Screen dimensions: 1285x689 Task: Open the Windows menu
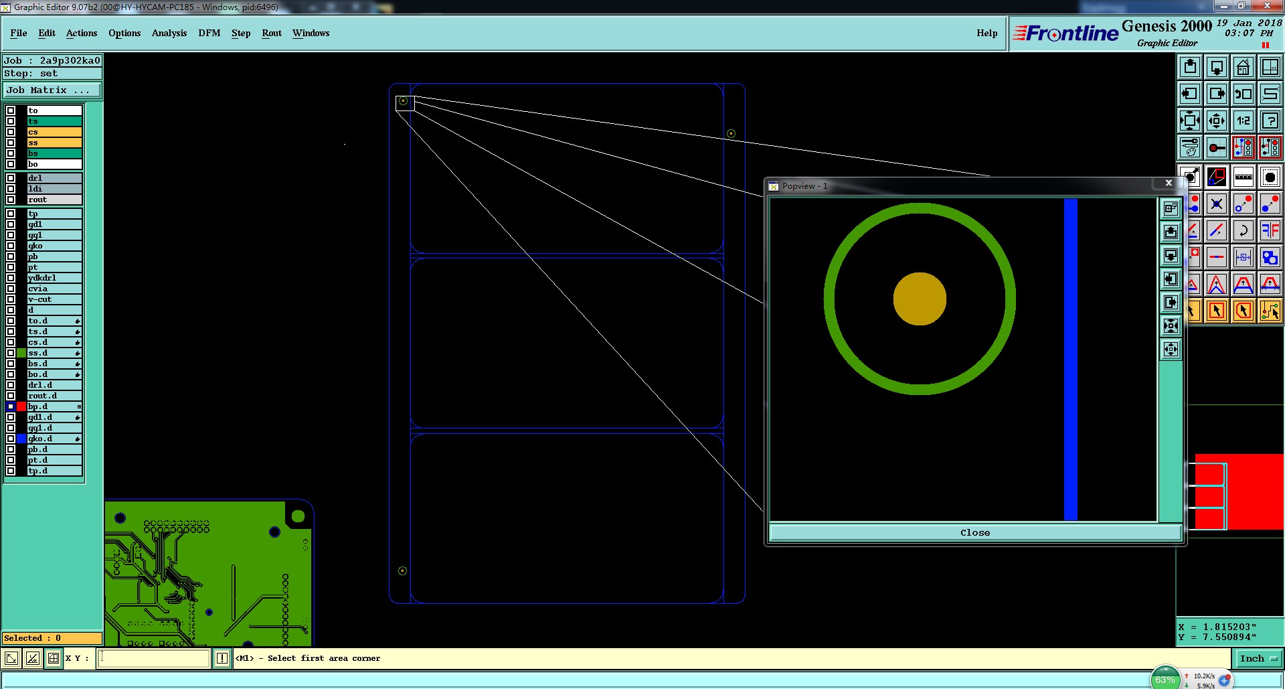point(311,33)
